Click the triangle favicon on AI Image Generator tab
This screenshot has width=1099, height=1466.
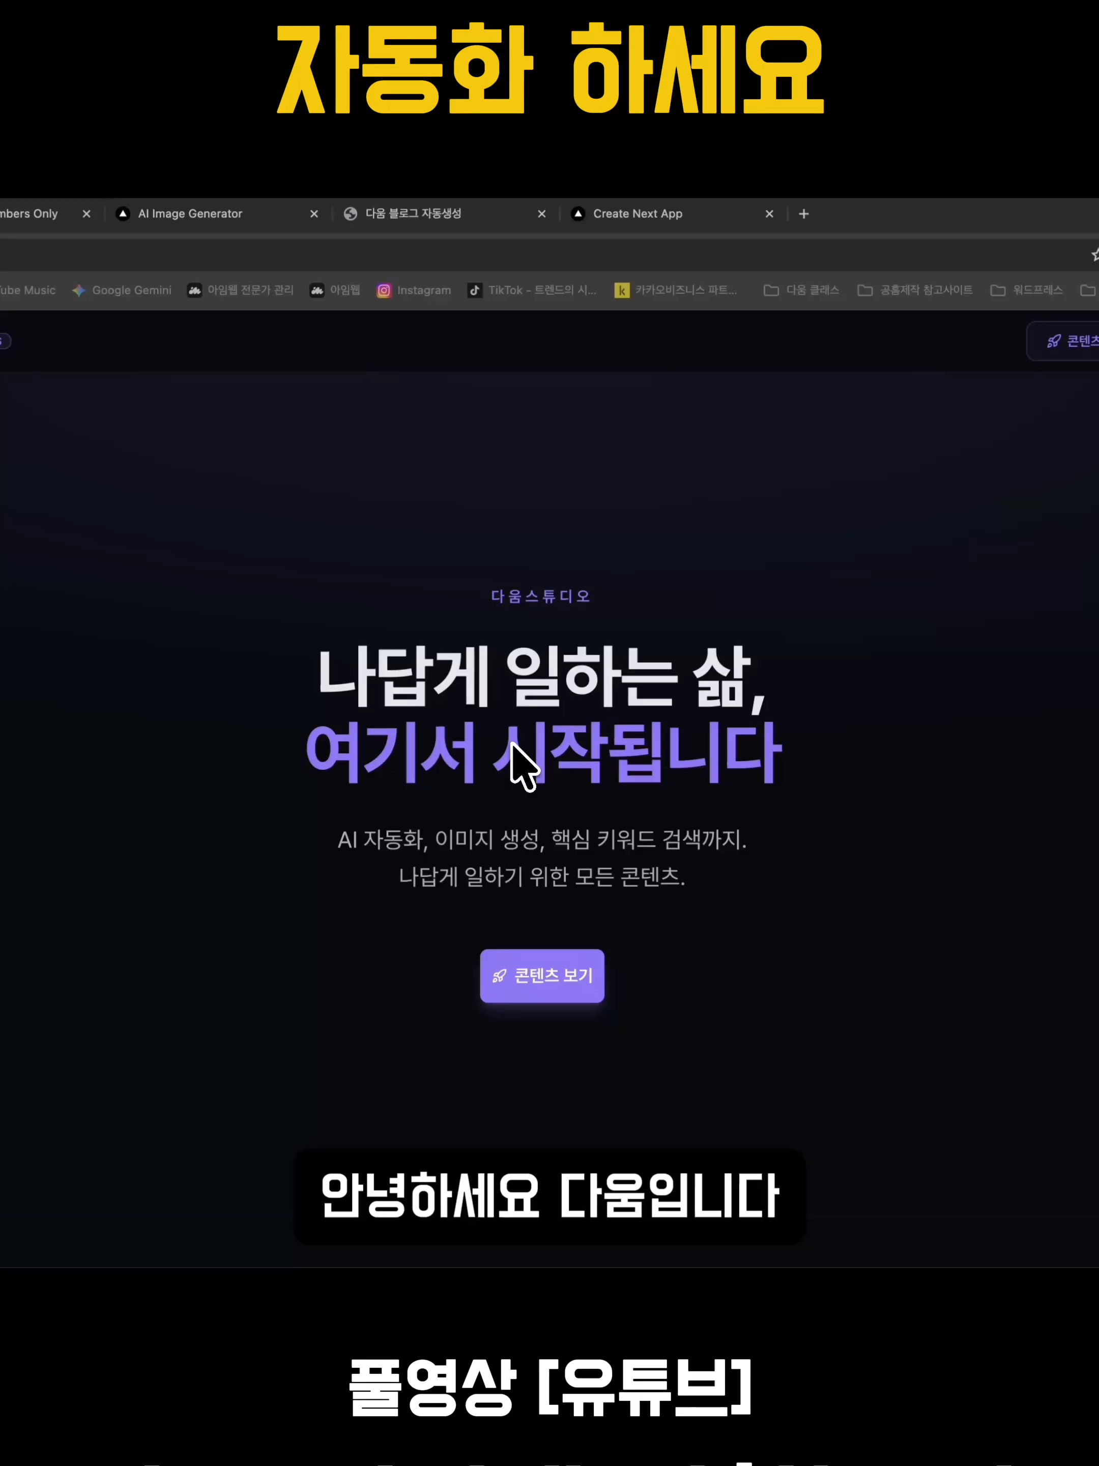(x=123, y=213)
